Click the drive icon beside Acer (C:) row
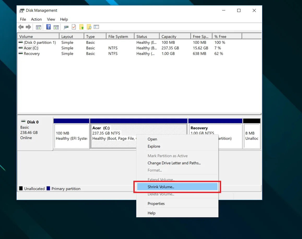 coord(21,48)
